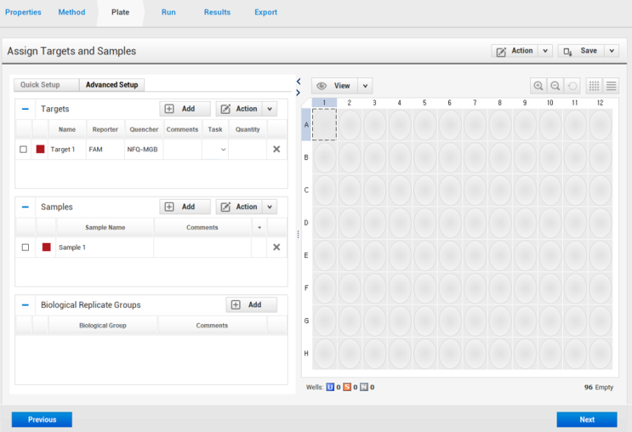Tick the Target 1 checkbox
The height and width of the screenshot is (432, 632).
point(23,149)
